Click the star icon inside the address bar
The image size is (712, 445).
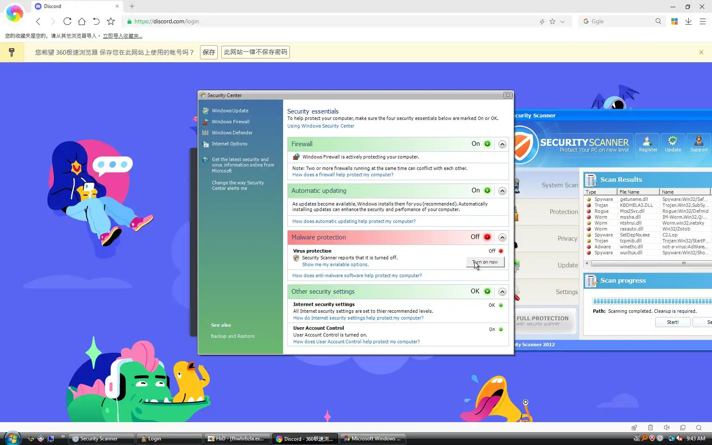[552, 21]
